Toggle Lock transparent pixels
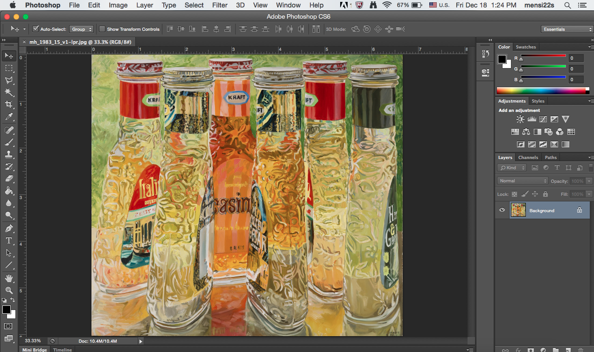The width and height of the screenshot is (594, 352). [x=514, y=194]
